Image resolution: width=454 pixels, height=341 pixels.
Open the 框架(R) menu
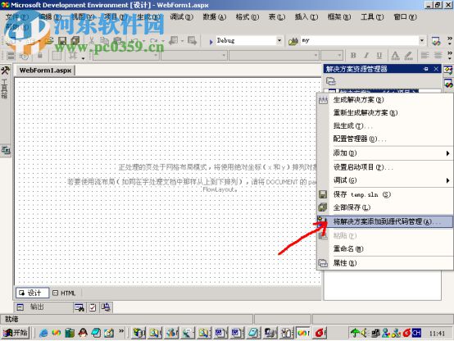click(x=339, y=16)
